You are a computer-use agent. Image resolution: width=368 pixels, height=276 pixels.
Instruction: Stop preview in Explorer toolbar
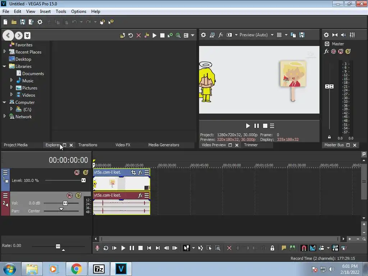(162, 36)
